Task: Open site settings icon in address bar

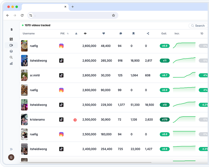Action: pos(31,16)
